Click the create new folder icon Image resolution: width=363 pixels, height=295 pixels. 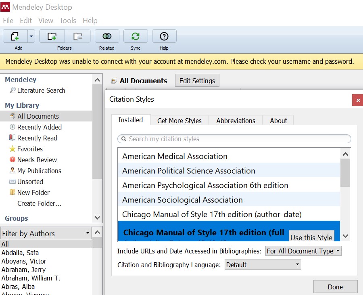point(52,36)
